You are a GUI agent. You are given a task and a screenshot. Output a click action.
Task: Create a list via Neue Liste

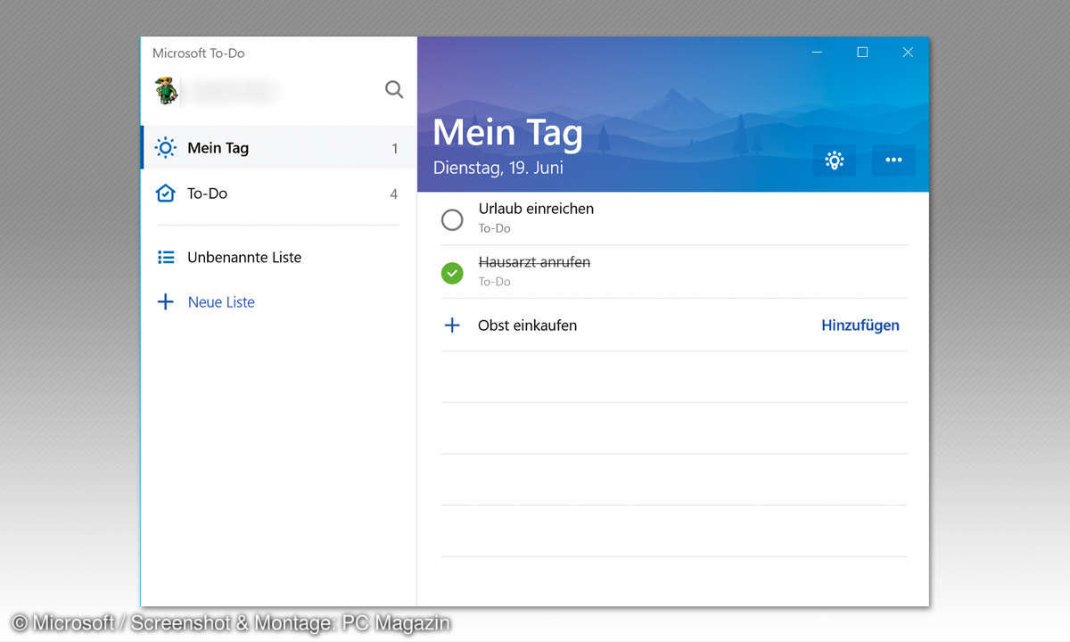click(x=279, y=302)
